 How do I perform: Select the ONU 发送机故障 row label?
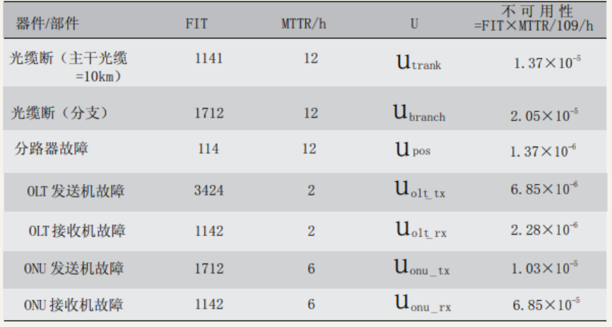point(73,269)
